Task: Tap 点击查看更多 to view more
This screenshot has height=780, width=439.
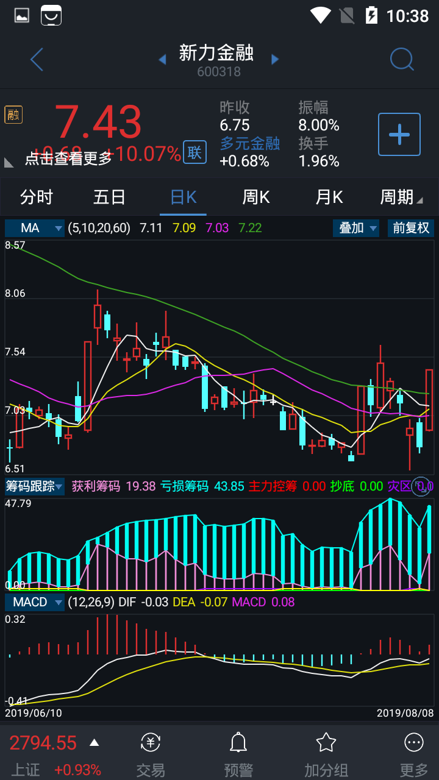Action: pos(69,158)
